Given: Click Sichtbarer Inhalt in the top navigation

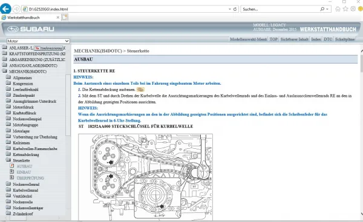Looking at the screenshot, I should (x=294, y=39).
